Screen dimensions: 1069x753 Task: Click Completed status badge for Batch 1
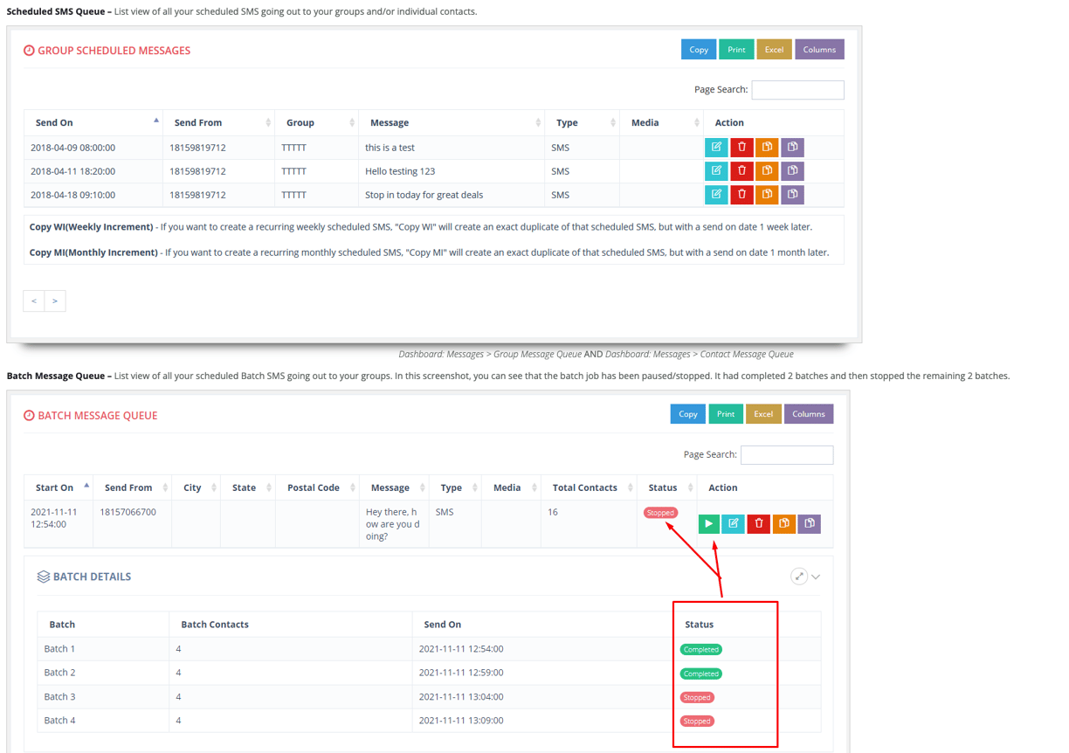coord(701,649)
